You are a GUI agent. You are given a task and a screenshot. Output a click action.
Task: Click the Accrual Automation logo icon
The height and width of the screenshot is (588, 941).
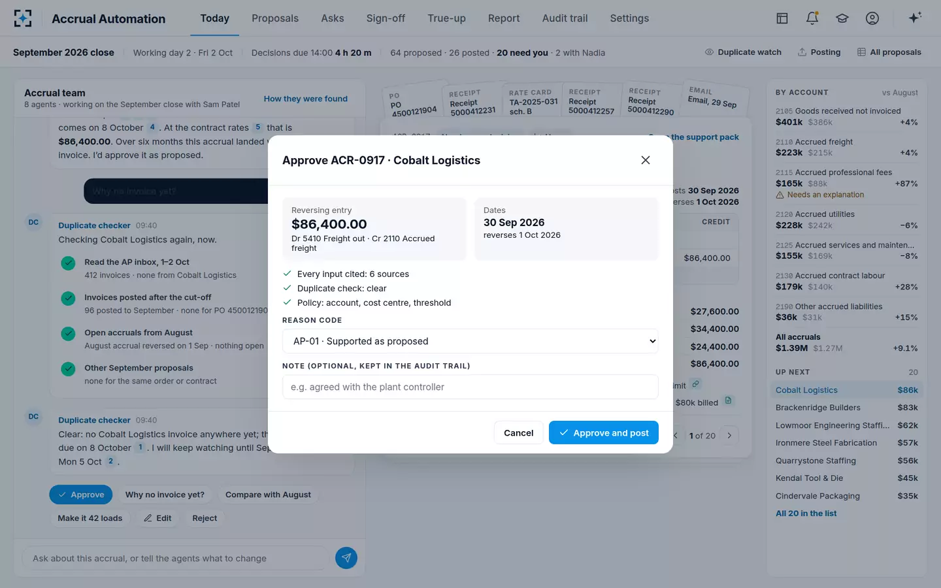click(x=23, y=18)
